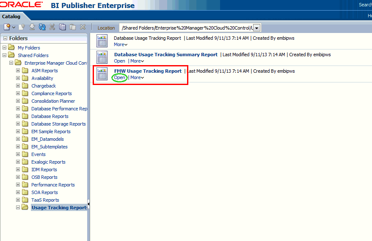The image size is (372, 241).
Task: Open Database Storage Reports folder
Action: pos(58,124)
